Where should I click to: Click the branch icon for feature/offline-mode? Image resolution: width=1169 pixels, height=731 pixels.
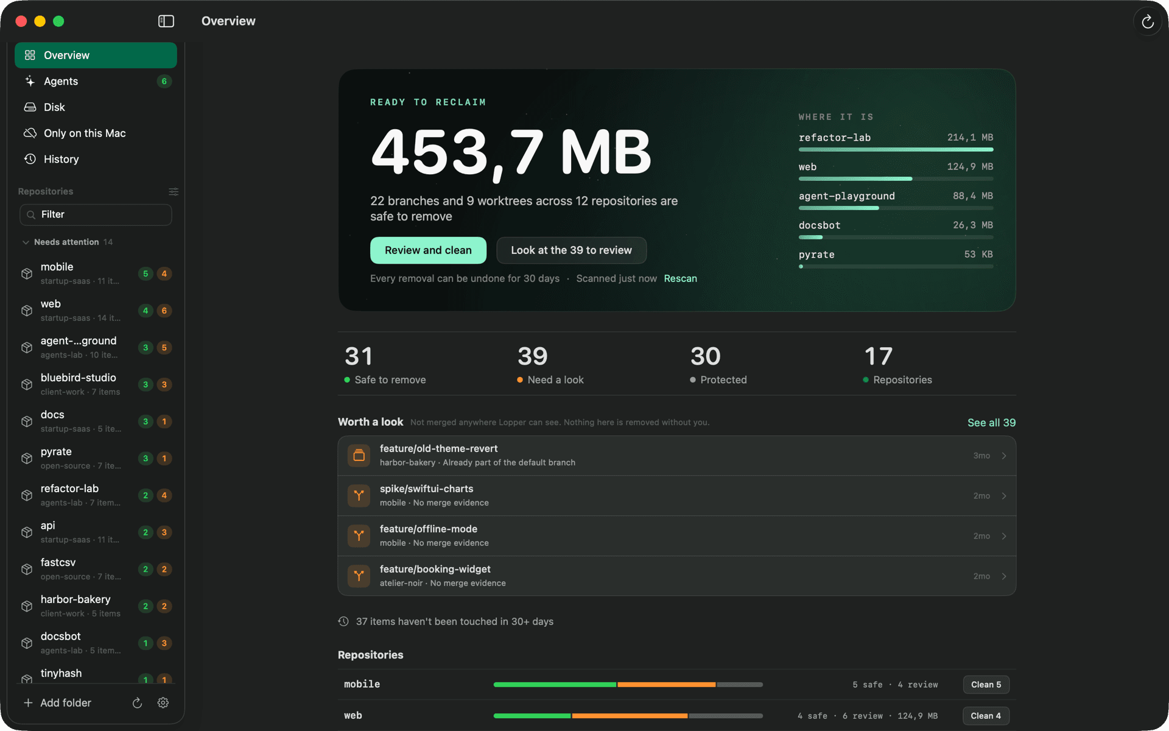pyautogui.click(x=359, y=535)
